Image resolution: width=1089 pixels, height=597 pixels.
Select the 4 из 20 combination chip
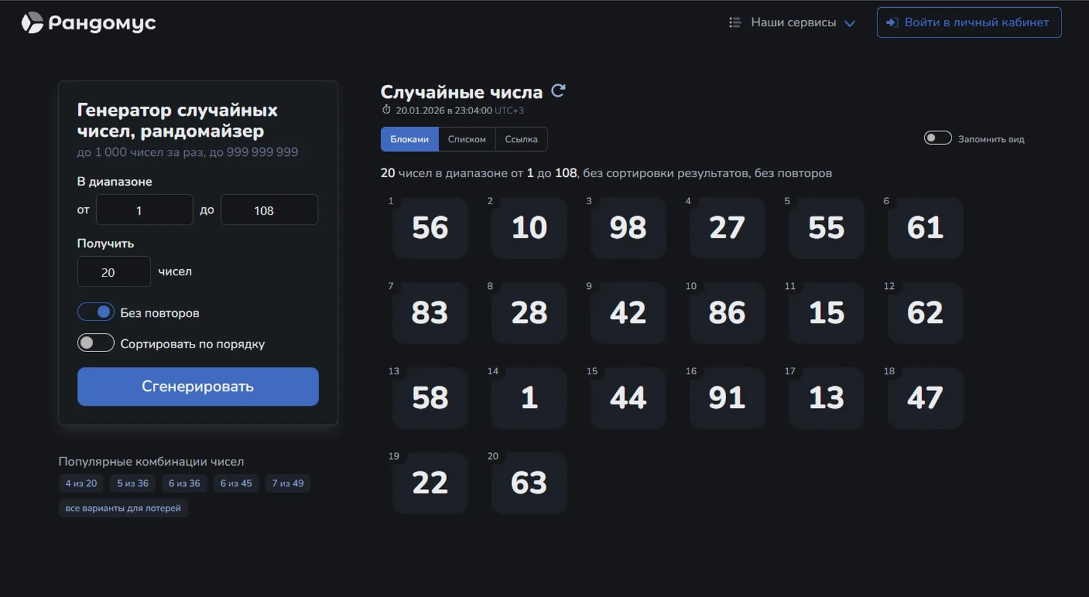[81, 483]
